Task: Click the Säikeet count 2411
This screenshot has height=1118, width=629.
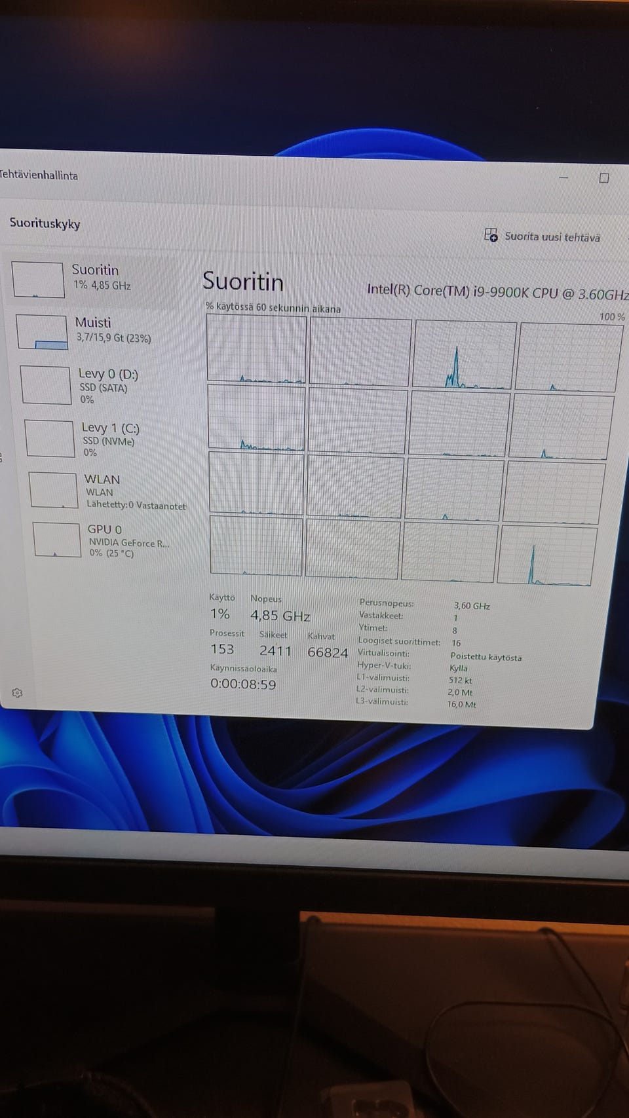Action: [275, 650]
